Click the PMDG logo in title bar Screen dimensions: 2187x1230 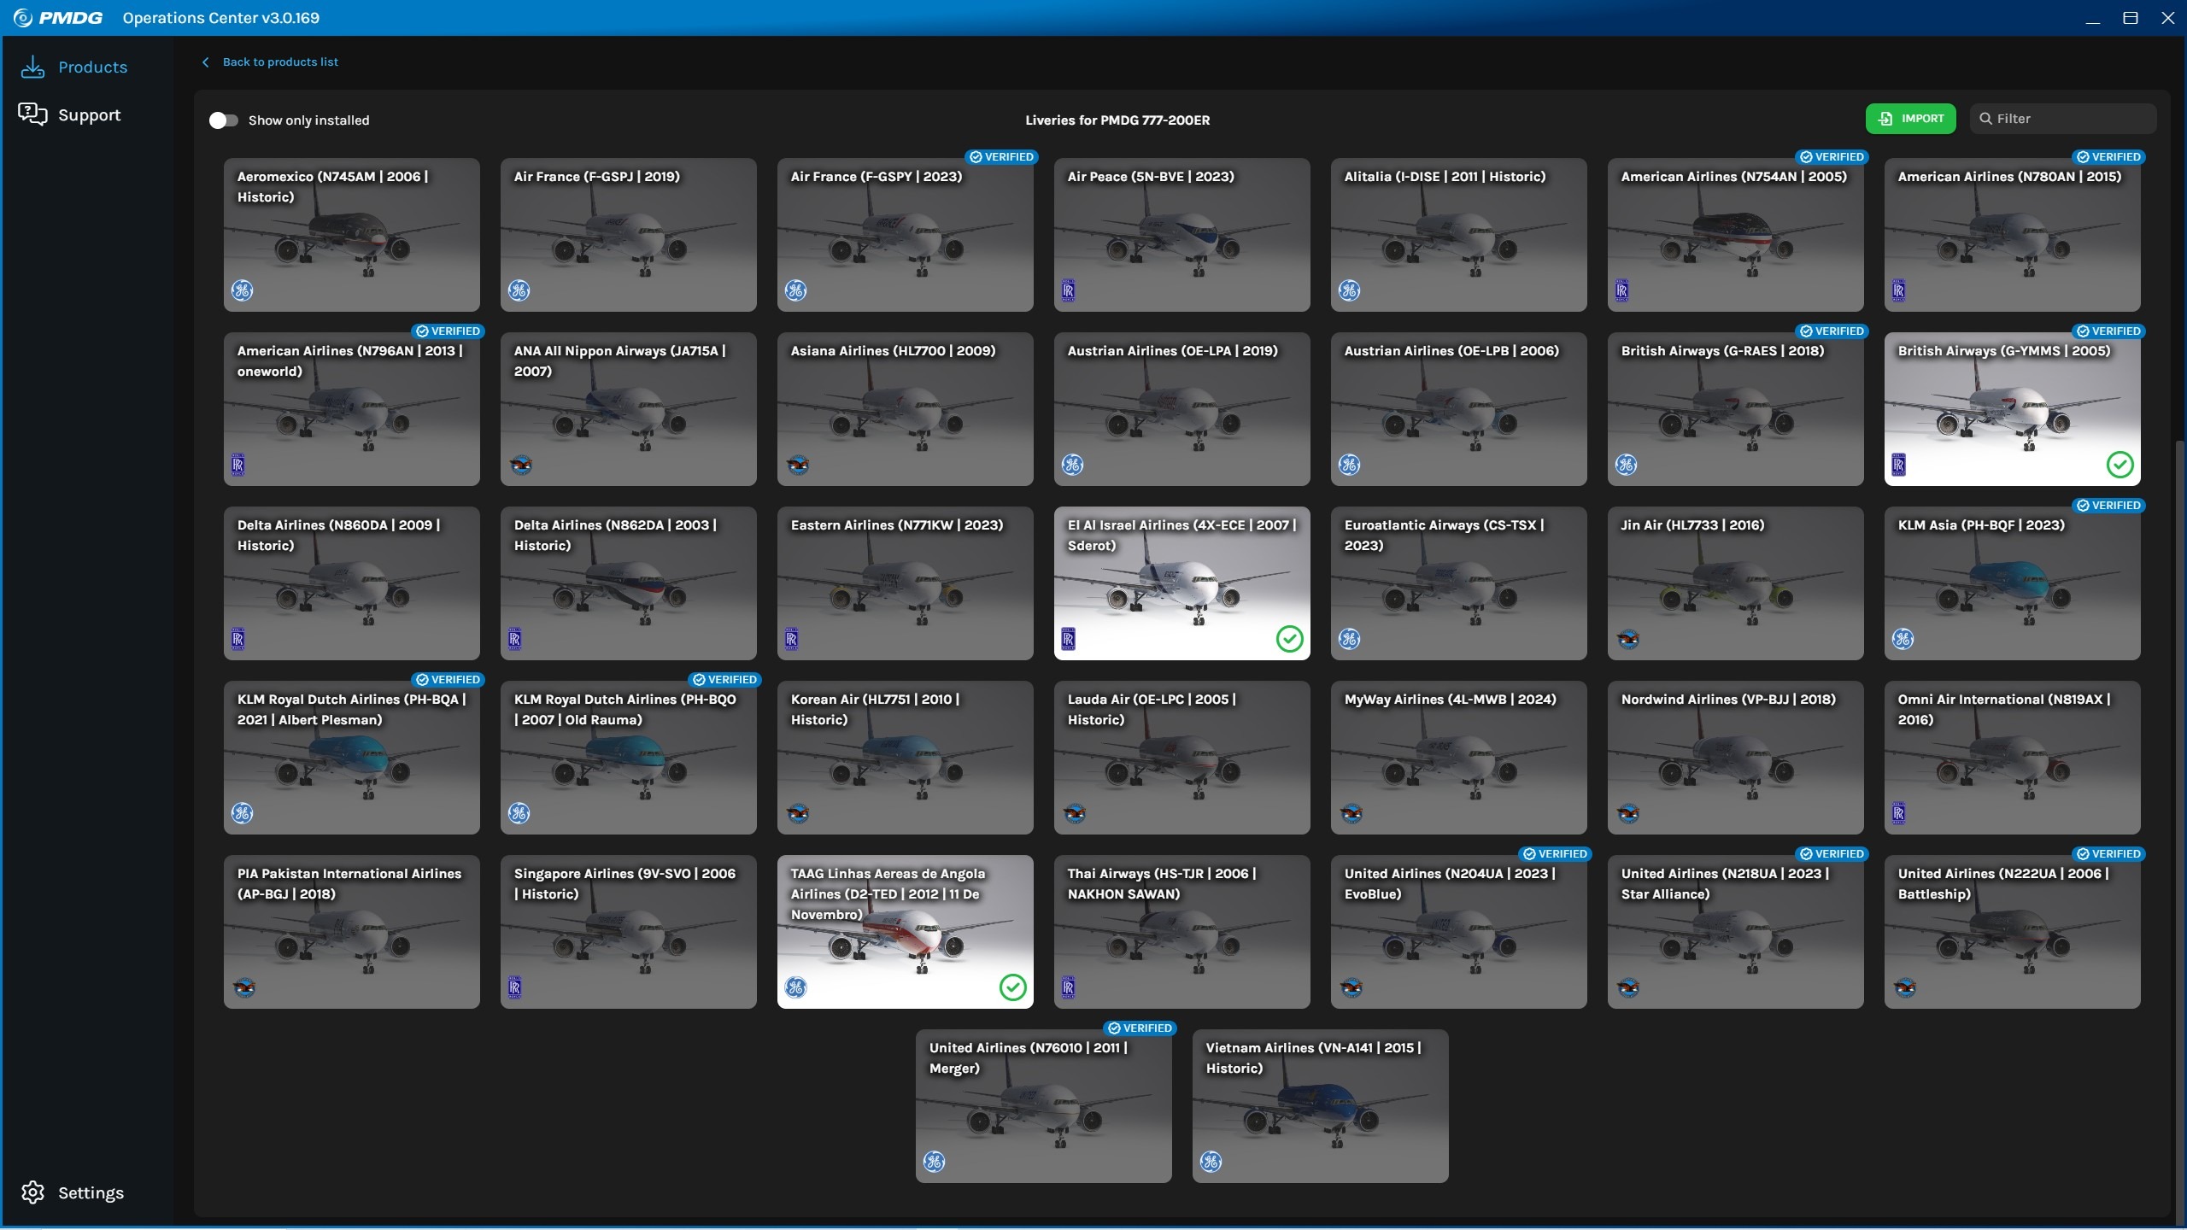pos(58,18)
